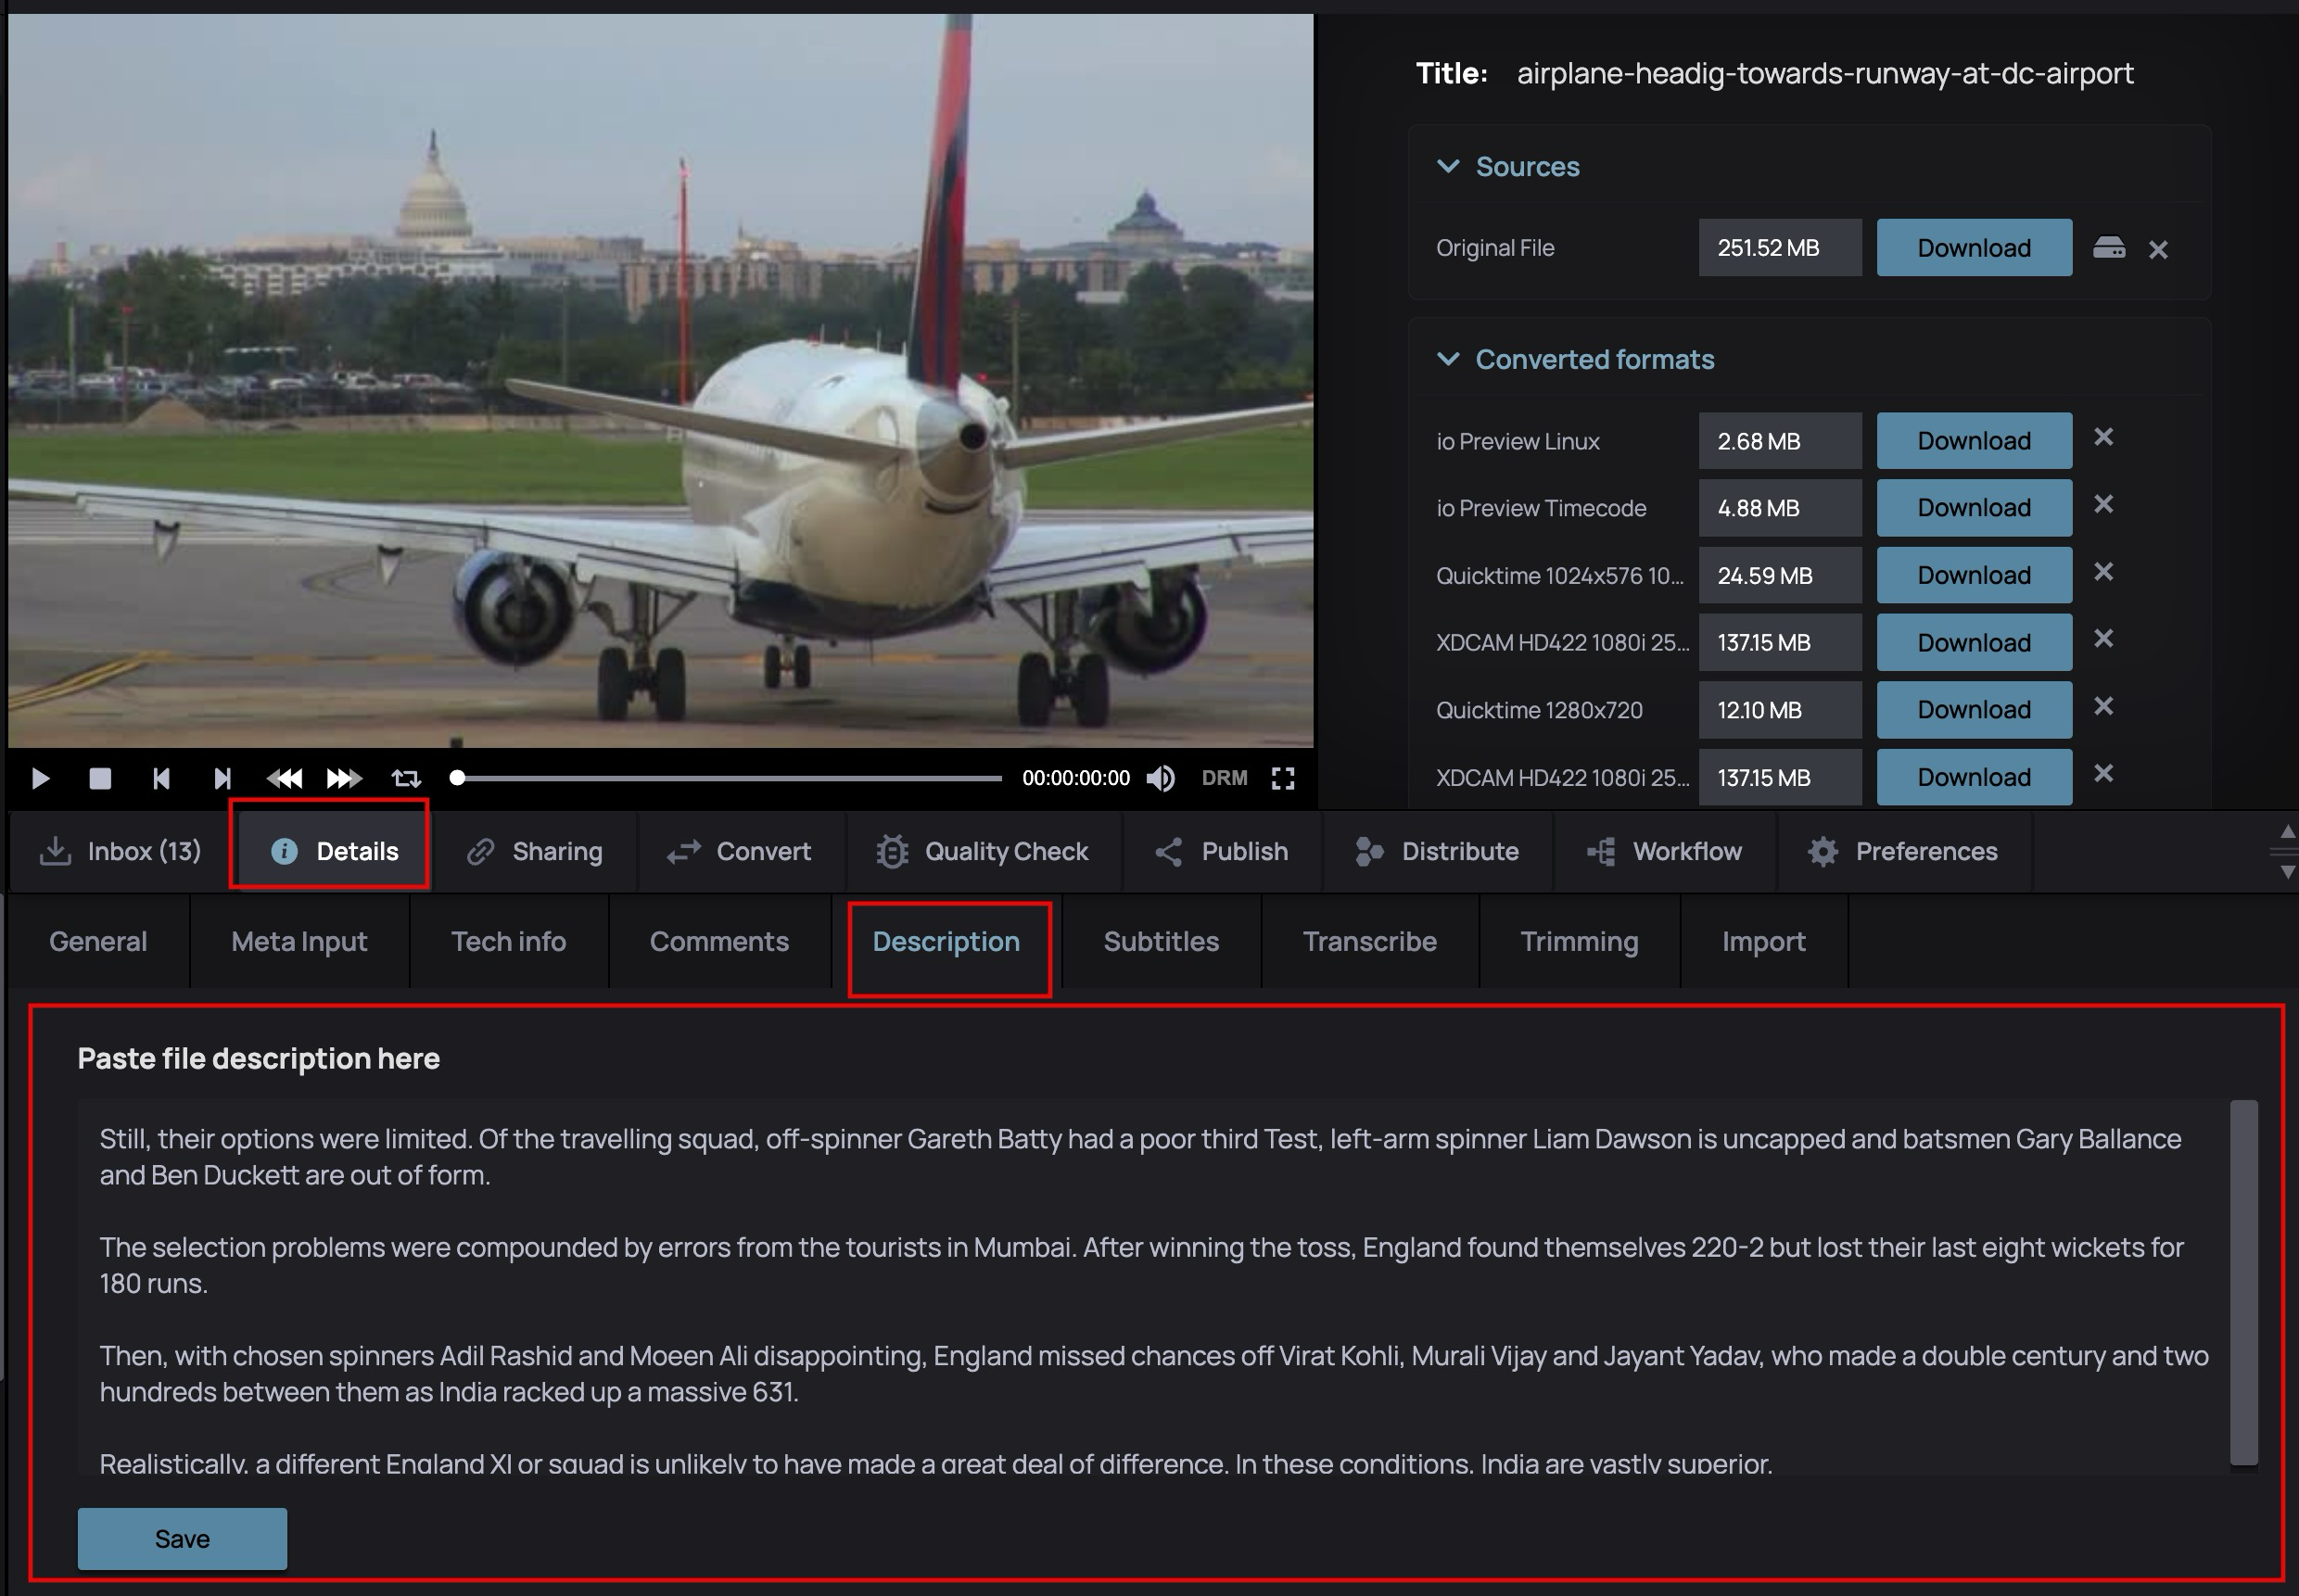Screen dimensions: 2299x1596
Task: Collapse the Sources section
Action: [1447, 166]
